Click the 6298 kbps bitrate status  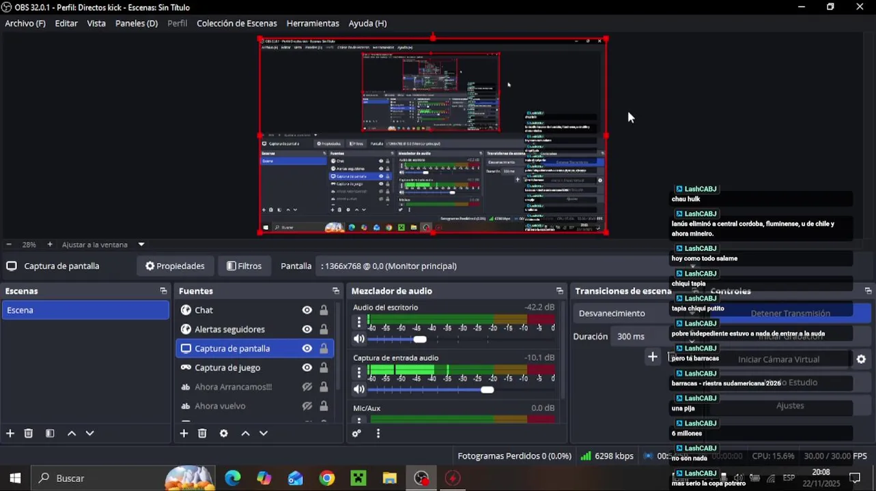607,456
